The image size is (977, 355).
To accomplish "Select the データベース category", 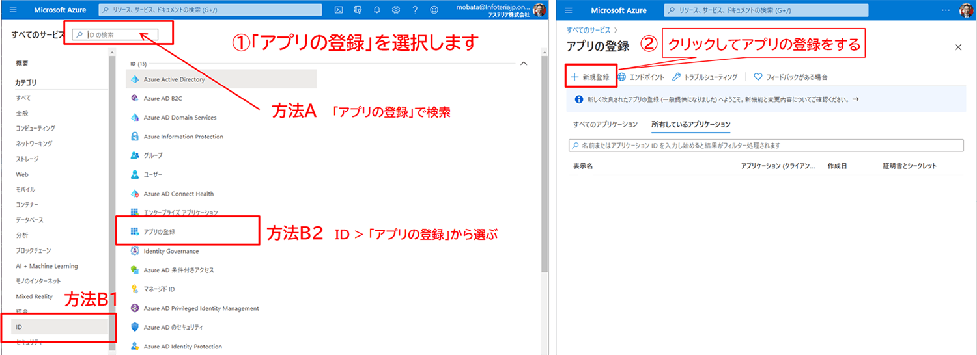I will (30, 220).
